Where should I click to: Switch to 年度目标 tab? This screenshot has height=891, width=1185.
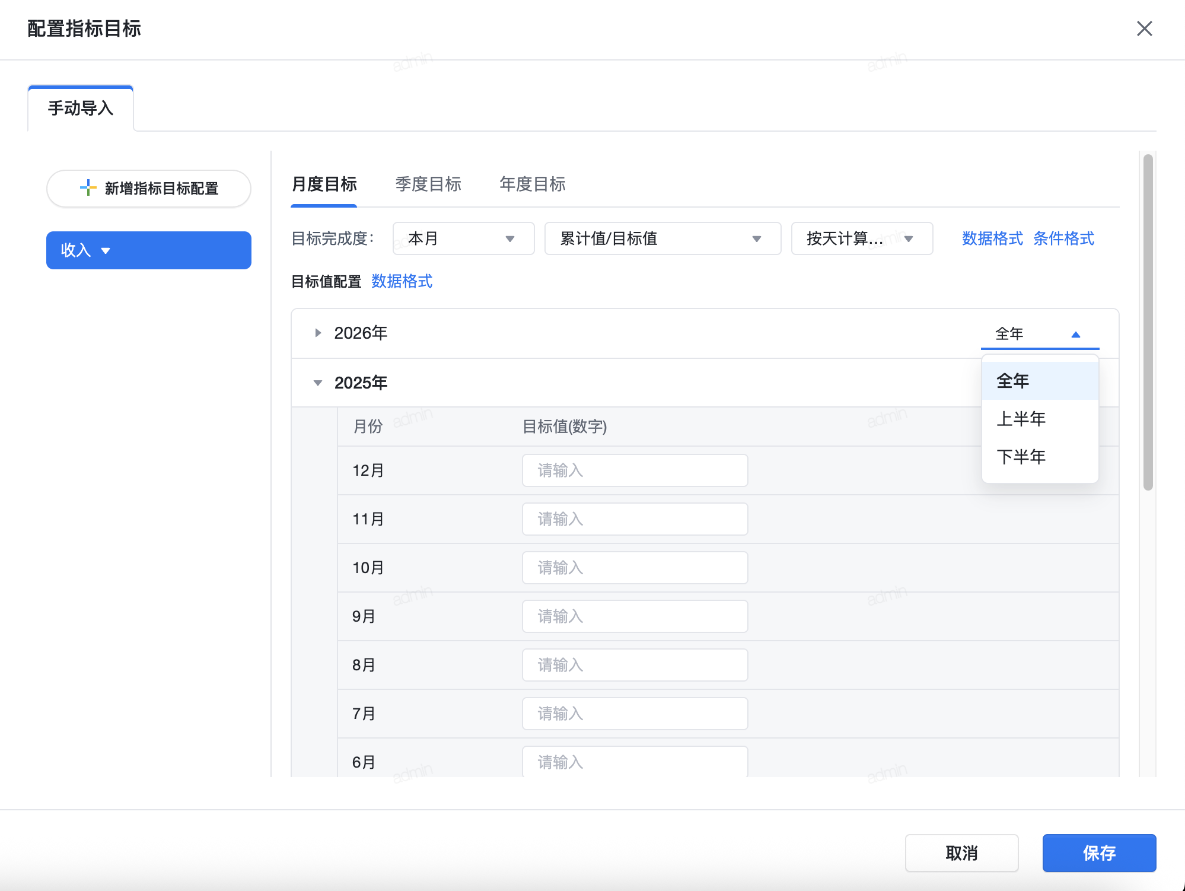tap(533, 184)
